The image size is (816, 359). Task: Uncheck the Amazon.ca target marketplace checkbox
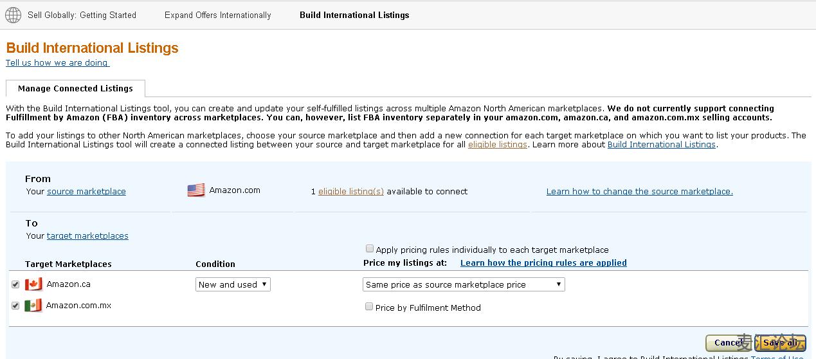(15, 284)
